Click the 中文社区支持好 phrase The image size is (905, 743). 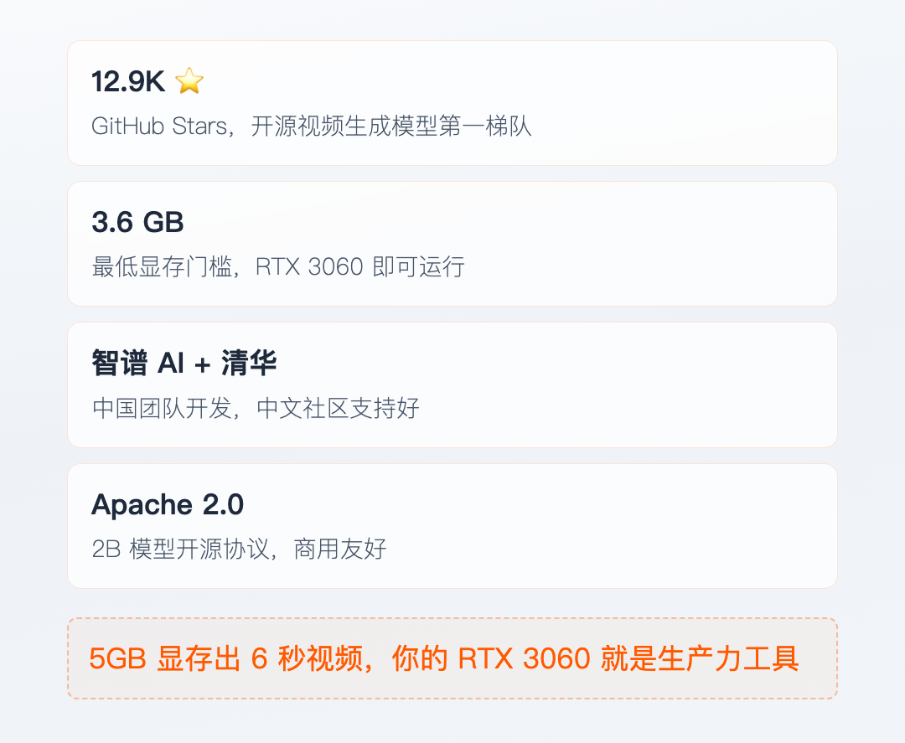338,408
